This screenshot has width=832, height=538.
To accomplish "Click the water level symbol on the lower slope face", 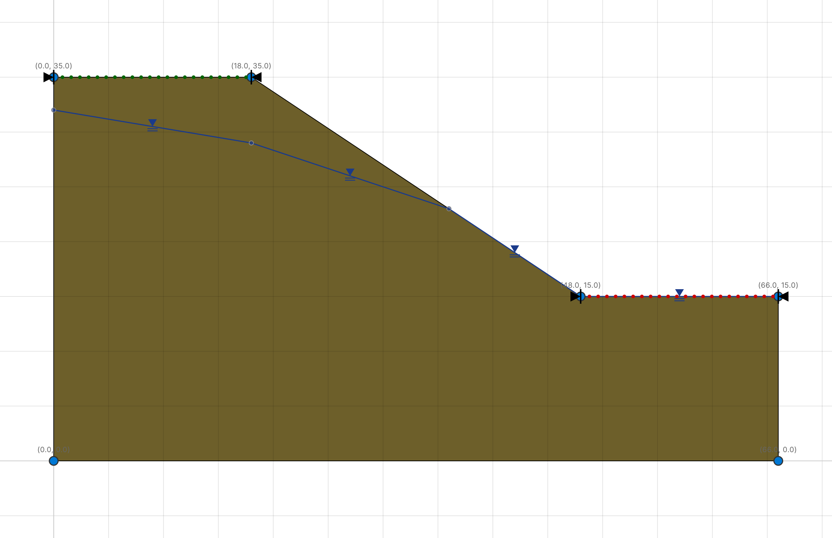I will pyautogui.click(x=515, y=251).
